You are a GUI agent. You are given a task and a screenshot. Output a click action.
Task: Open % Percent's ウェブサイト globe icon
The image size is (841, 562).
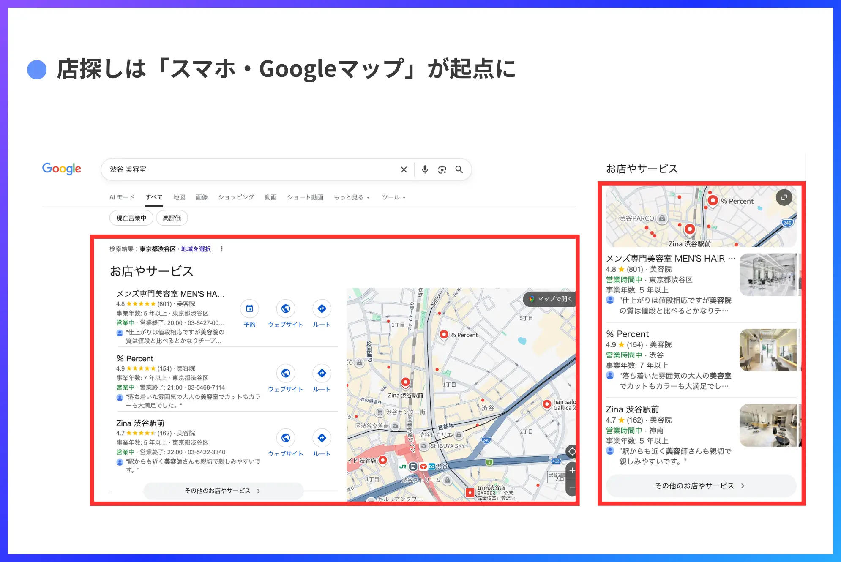pyautogui.click(x=286, y=374)
